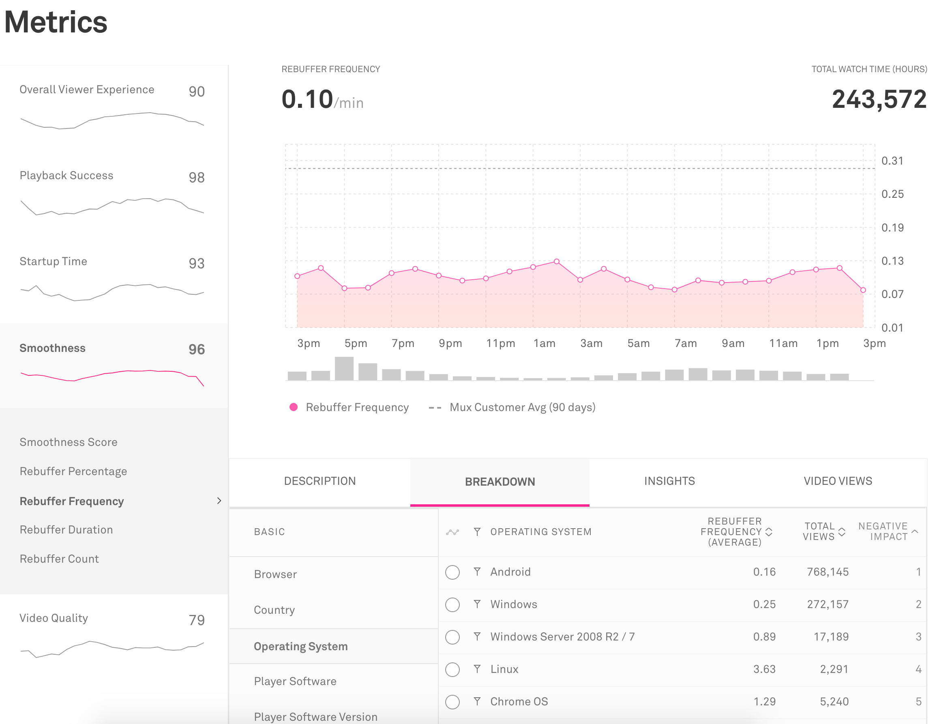The image size is (935, 724).
Task: Sort by Negative Impact column
Action: (888, 531)
